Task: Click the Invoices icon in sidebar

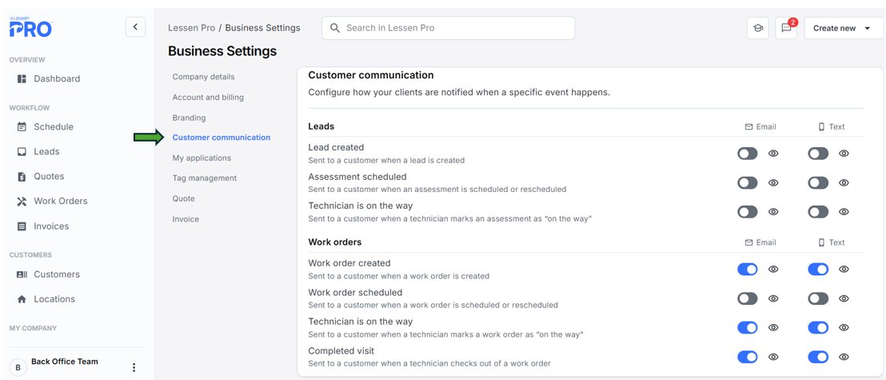Action: pos(22,226)
